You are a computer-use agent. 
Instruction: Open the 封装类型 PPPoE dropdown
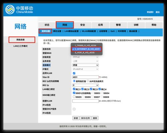[86, 57]
